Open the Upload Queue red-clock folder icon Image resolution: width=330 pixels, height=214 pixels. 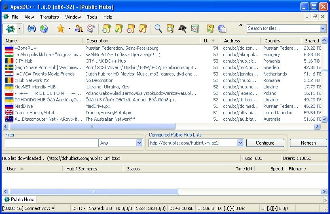[131, 29]
